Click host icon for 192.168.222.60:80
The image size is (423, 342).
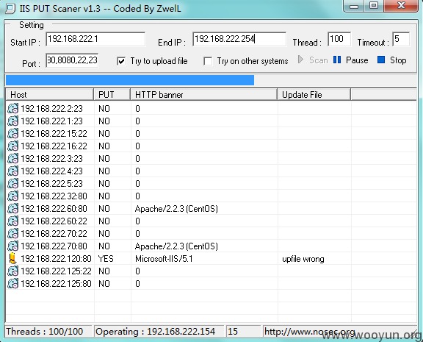pos(12,209)
